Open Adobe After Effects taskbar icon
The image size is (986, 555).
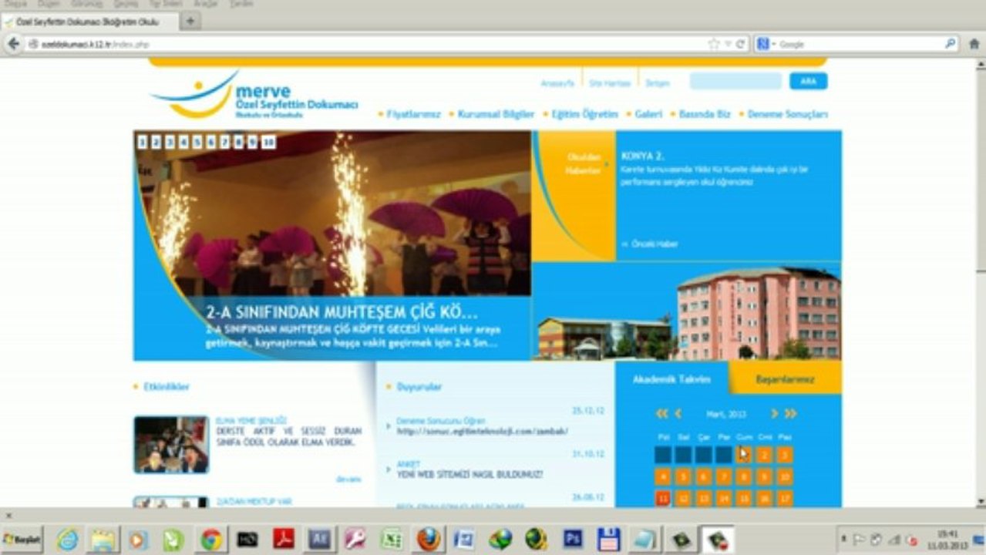[x=320, y=540]
